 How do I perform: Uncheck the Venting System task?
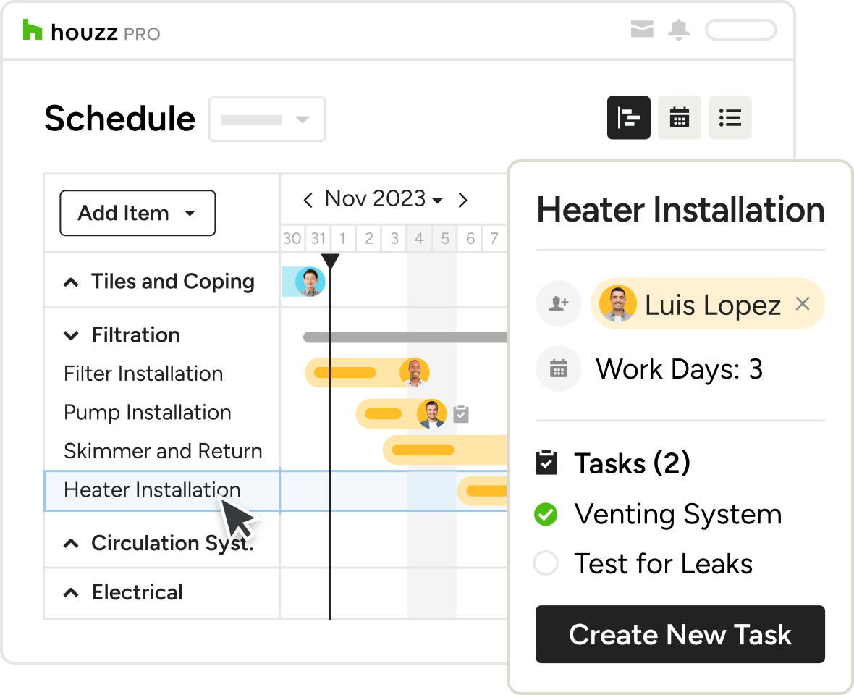pos(546,515)
